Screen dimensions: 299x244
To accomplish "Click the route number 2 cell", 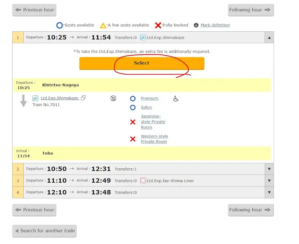I will tap(18, 169).
